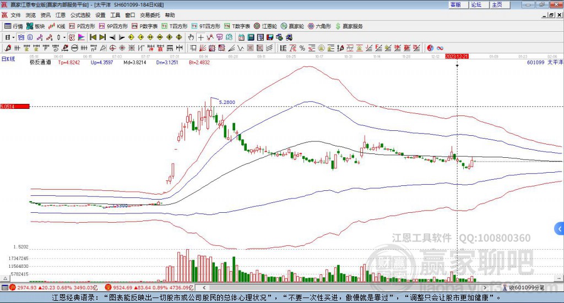Click the horizontal chart scrollbar track

pos(345,288)
